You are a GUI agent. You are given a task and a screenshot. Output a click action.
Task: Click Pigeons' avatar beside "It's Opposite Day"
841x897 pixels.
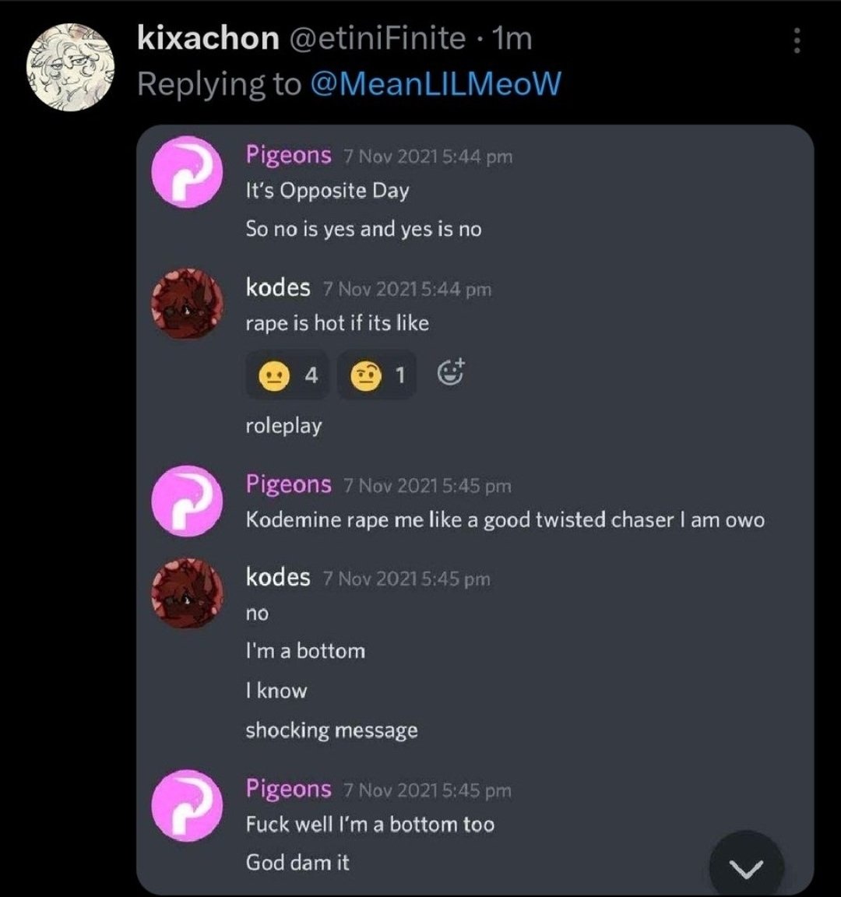(187, 171)
